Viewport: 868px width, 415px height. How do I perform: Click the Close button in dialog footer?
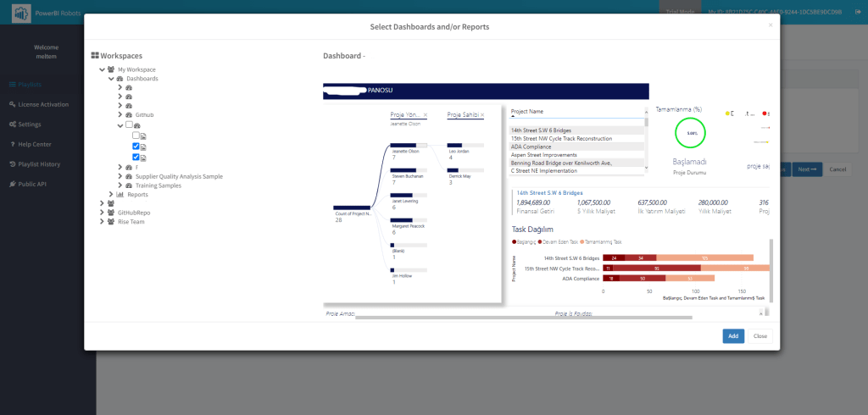pos(760,336)
